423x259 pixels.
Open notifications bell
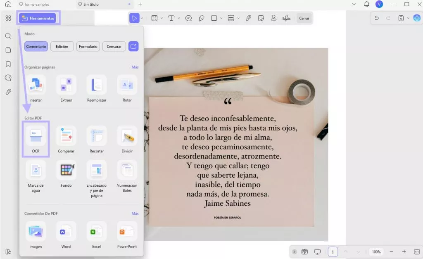tap(367, 4)
